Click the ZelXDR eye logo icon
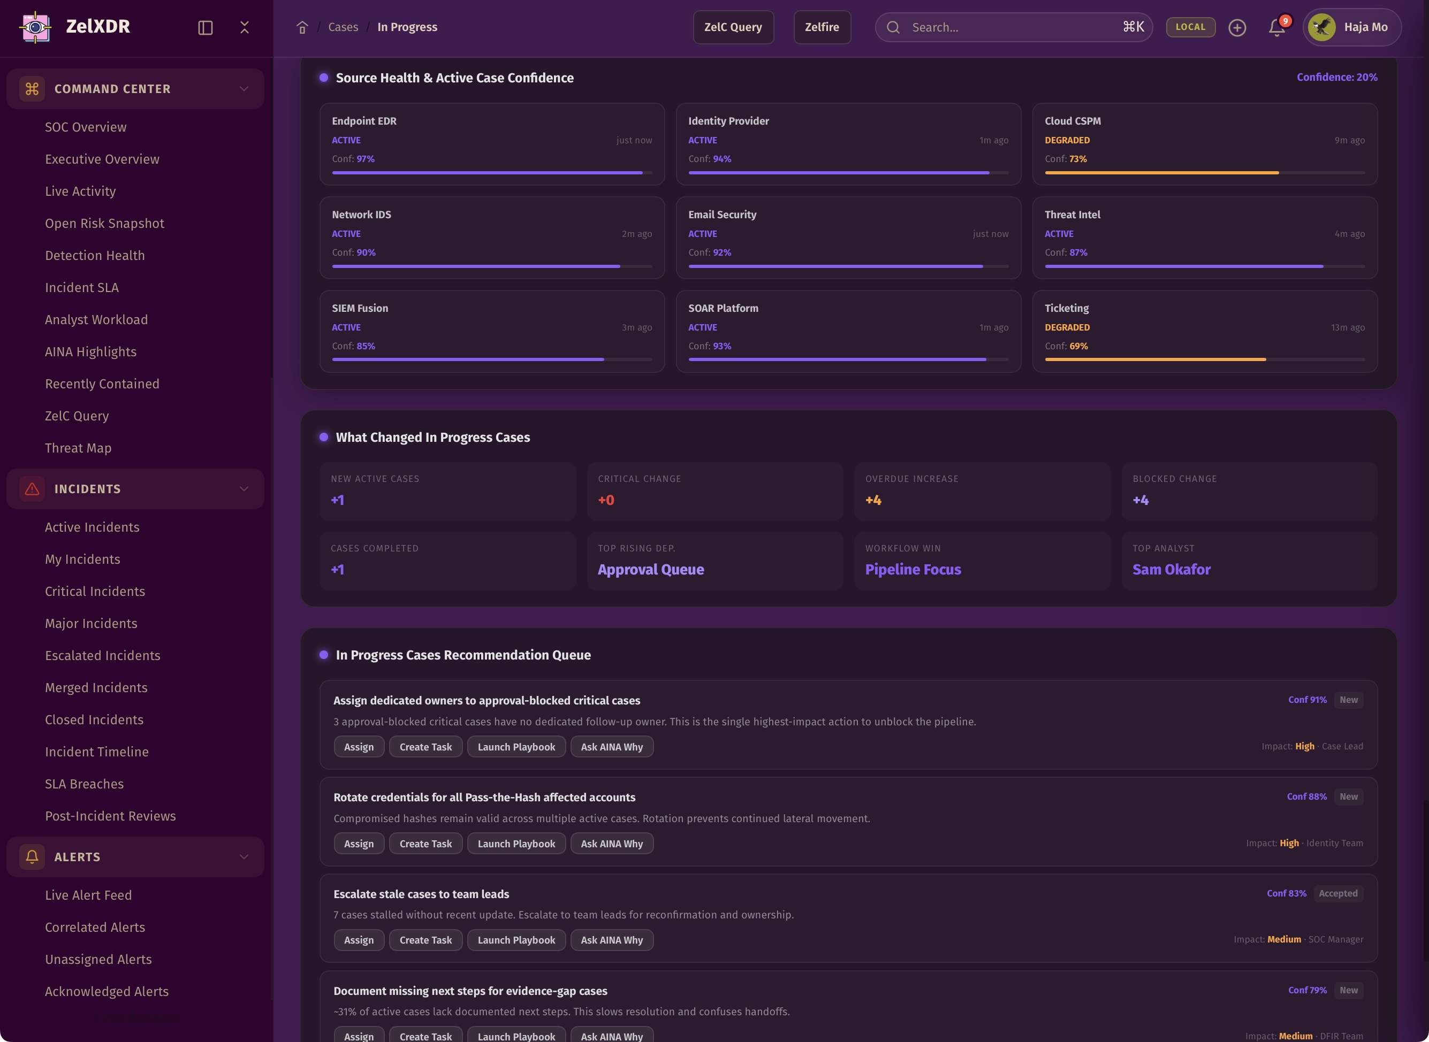 [35, 27]
